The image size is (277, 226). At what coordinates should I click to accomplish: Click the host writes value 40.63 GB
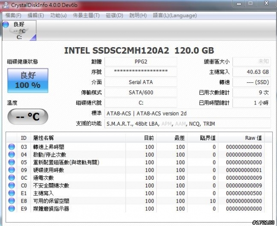click(x=251, y=72)
